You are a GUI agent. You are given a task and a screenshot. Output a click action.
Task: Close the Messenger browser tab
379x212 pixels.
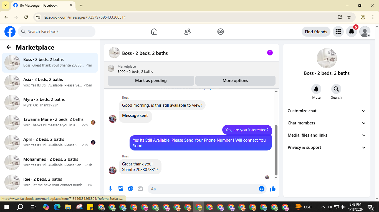tap(71, 5)
